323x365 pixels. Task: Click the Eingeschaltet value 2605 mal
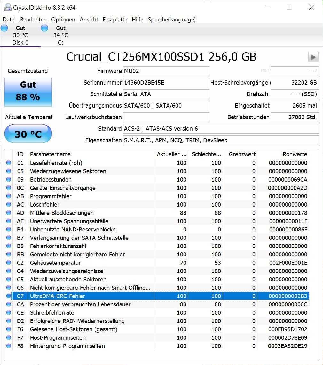[x=295, y=106]
